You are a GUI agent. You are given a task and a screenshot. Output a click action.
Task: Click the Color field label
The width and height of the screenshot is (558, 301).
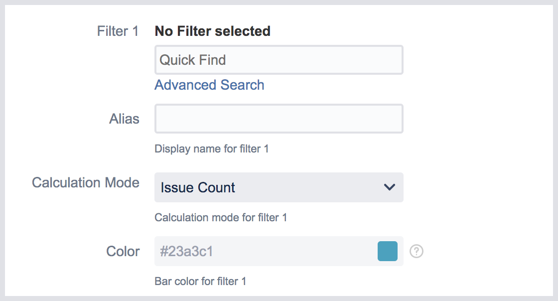(x=123, y=251)
